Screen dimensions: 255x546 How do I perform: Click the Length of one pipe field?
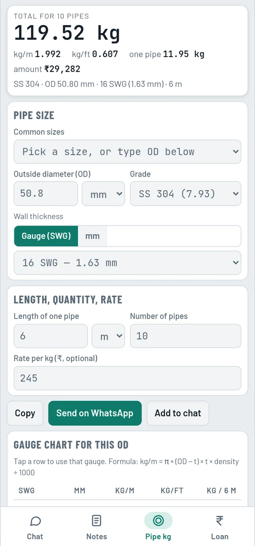[51, 336]
